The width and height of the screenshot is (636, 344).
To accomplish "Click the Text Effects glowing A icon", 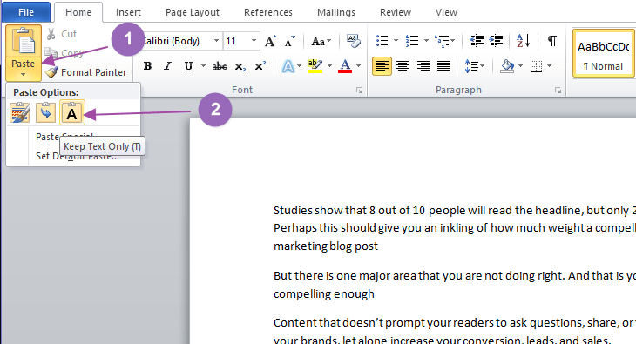I will [x=288, y=66].
